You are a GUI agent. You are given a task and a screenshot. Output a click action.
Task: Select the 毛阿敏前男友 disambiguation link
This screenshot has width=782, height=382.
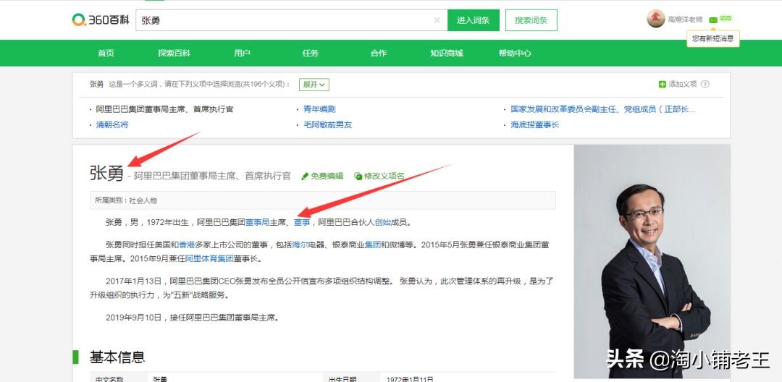(x=328, y=124)
